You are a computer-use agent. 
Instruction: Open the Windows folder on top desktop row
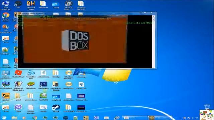pos(81,5)
